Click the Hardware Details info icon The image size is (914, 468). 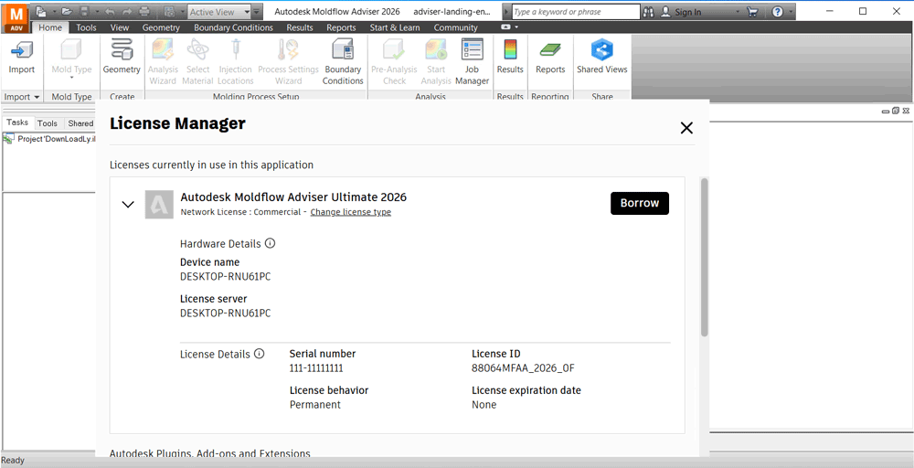pyautogui.click(x=270, y=243)
